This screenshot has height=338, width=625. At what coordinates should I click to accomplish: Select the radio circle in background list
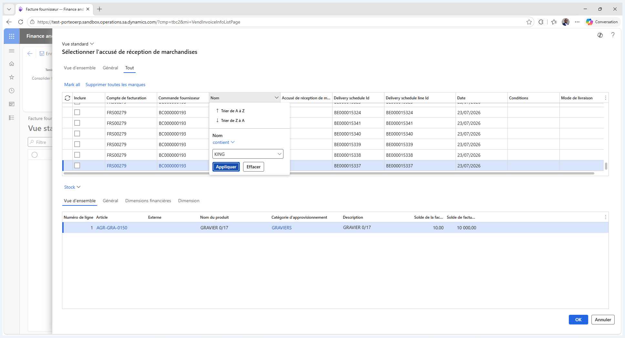[x=35, y=155]
